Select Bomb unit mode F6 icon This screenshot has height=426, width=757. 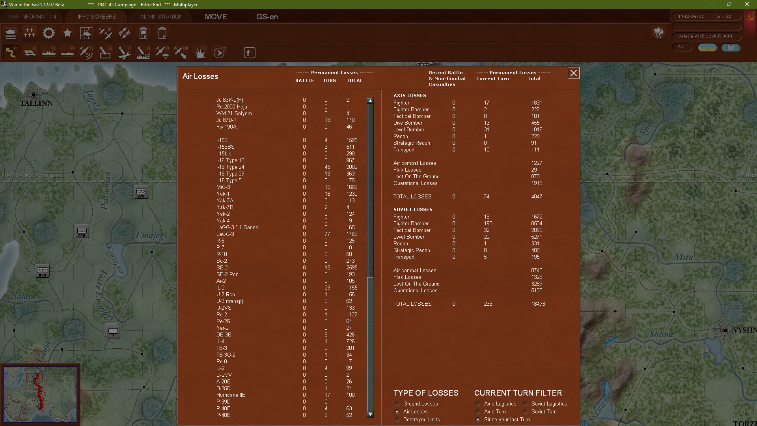[x=105, y=52]
